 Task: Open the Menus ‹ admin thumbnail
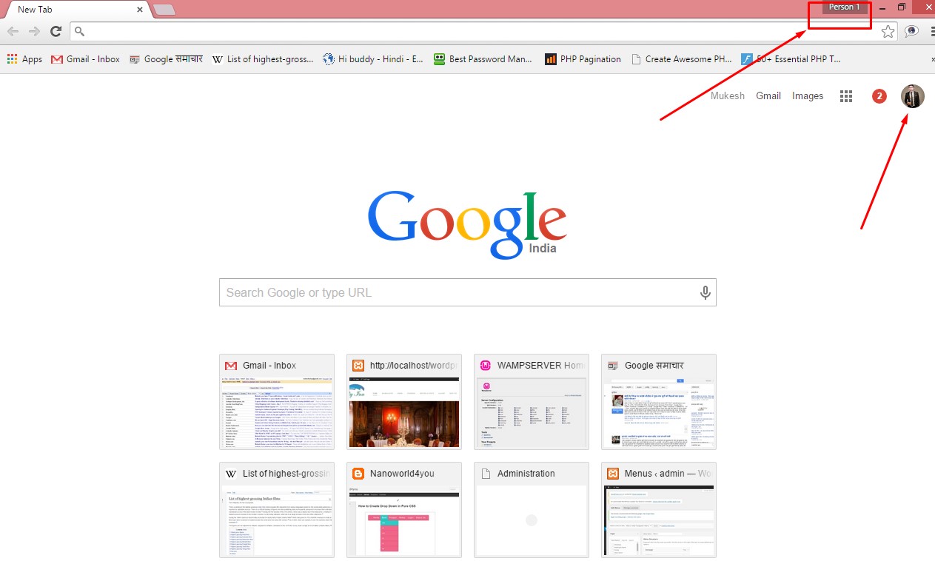click(659, 510)
